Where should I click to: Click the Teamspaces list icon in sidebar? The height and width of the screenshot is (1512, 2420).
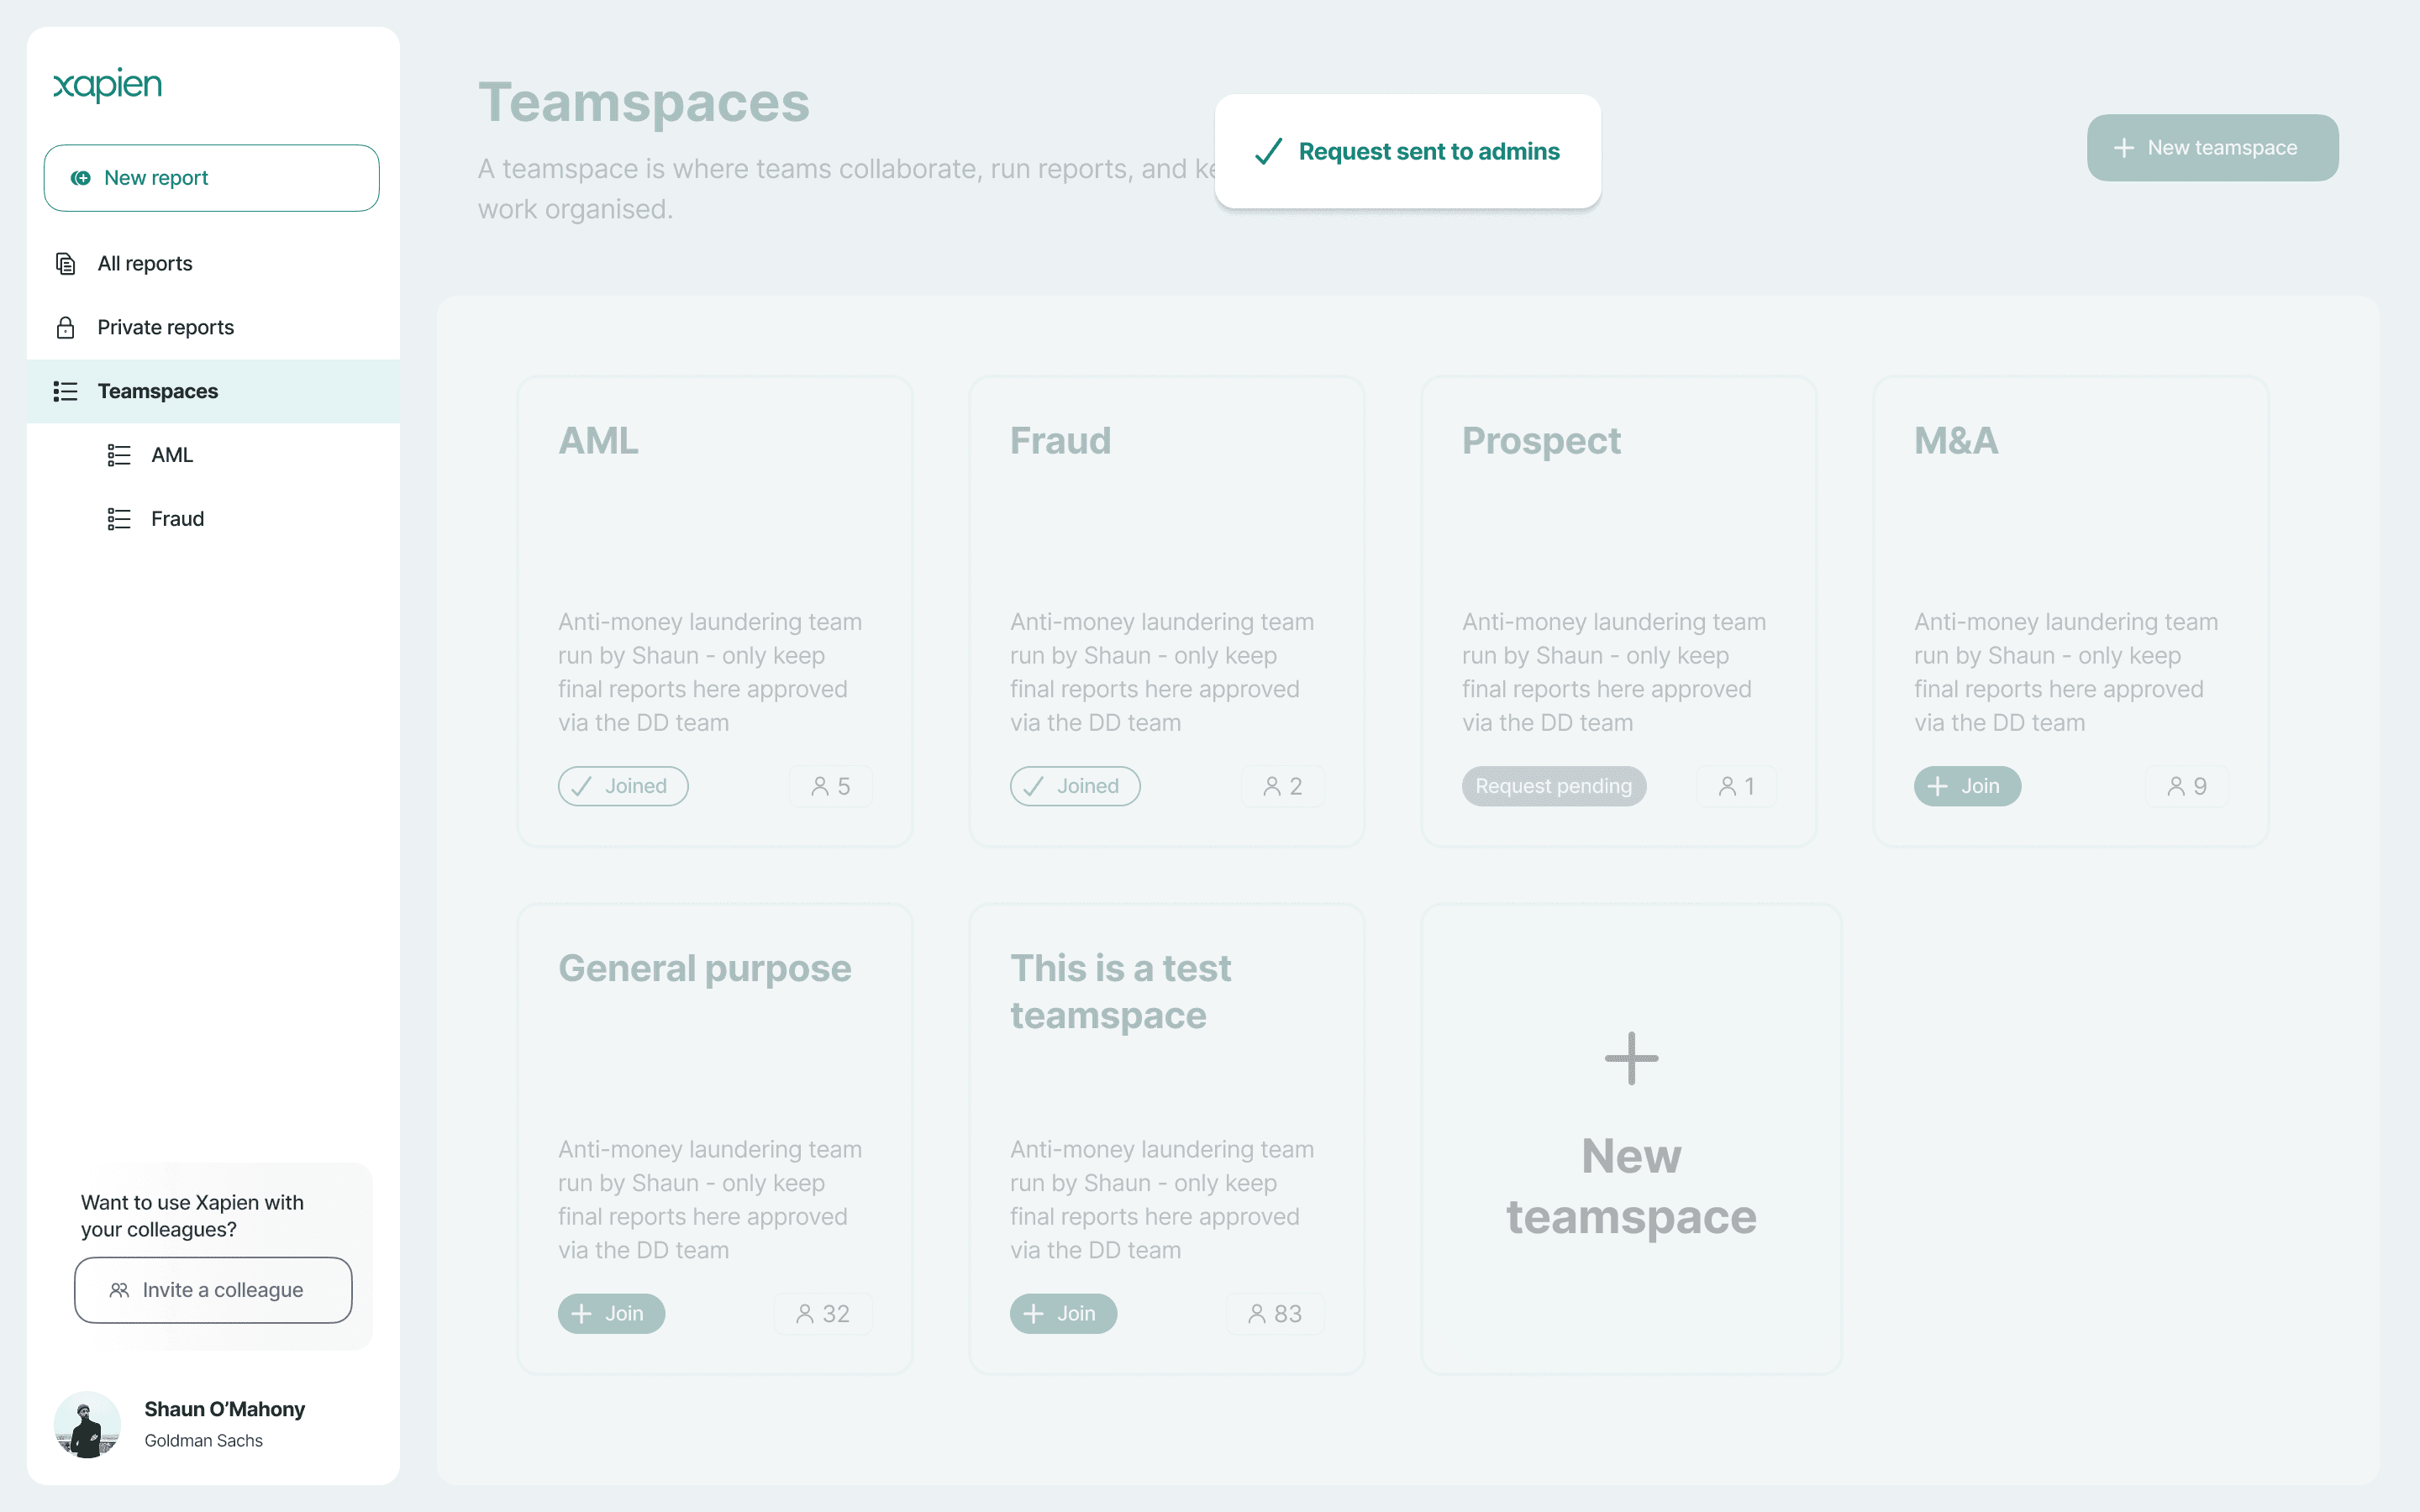[x=66, y=391]
